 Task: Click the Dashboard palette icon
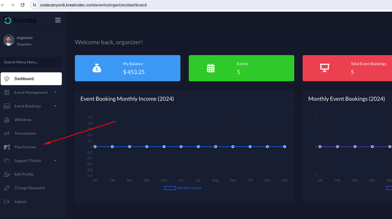click(x=7, y=79)
